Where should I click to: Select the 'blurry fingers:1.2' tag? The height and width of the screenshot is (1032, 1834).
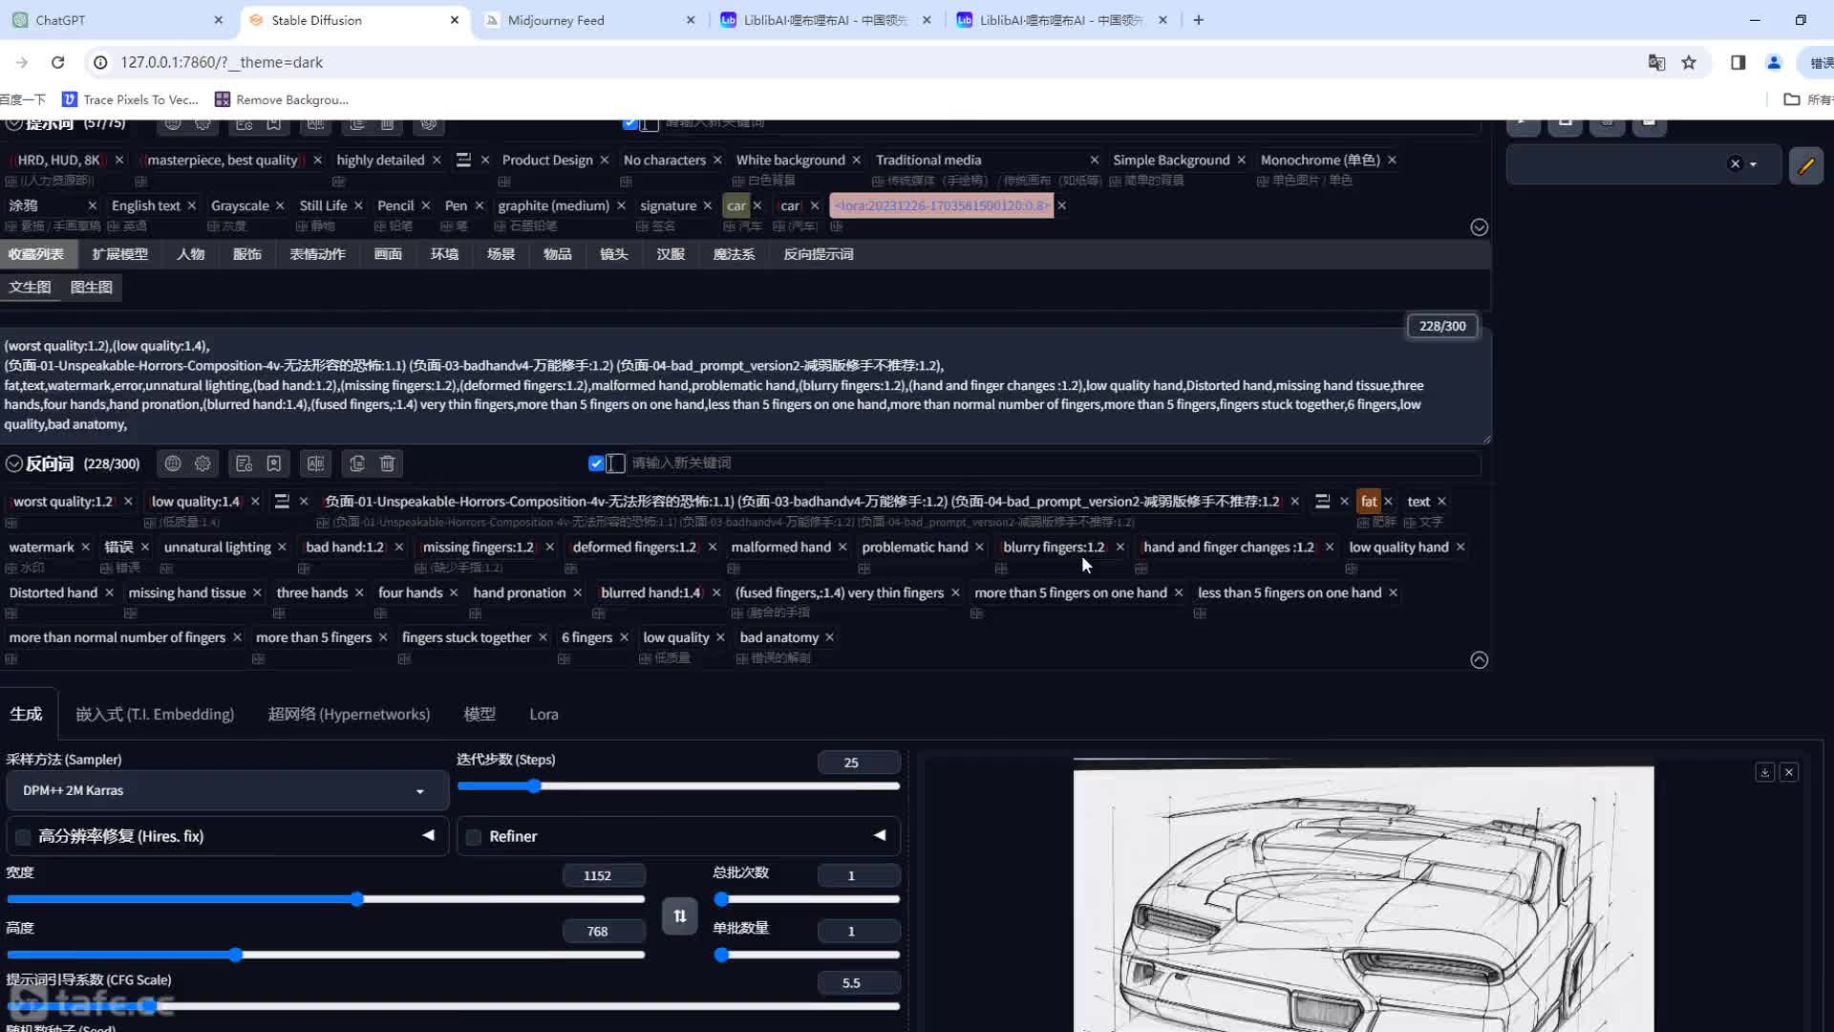pos(1054,547)
